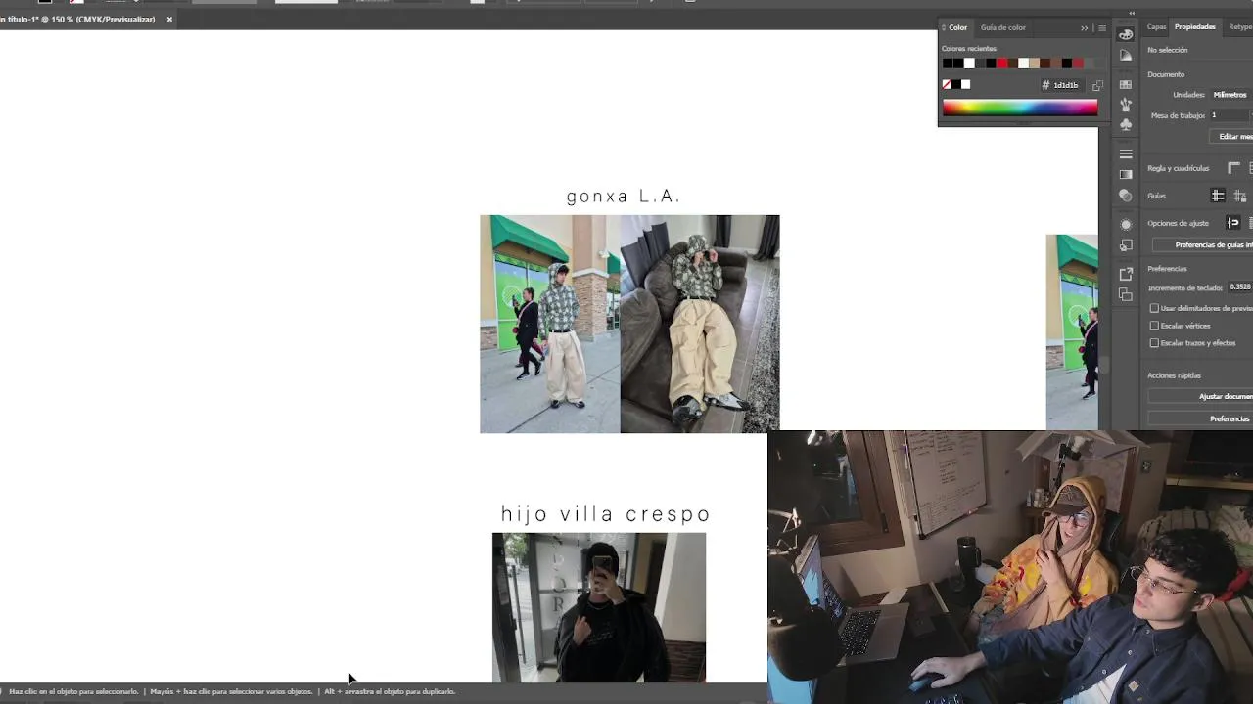The height and width of the screenshot is (704, 1253).
Task: Open the Swatches panel grid icon
Action: pos(1126,85)
